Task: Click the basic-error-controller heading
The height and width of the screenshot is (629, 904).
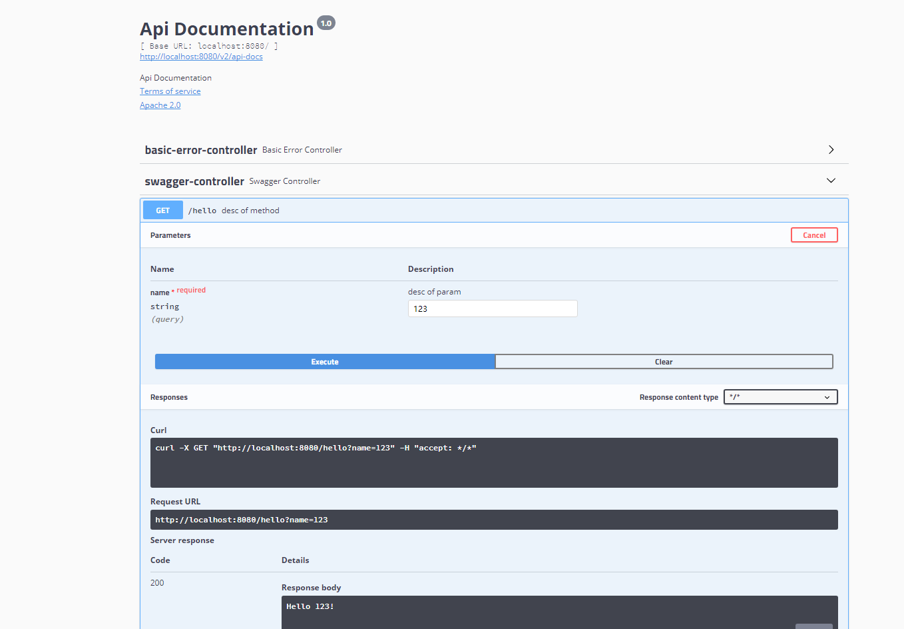Action: 201,150
